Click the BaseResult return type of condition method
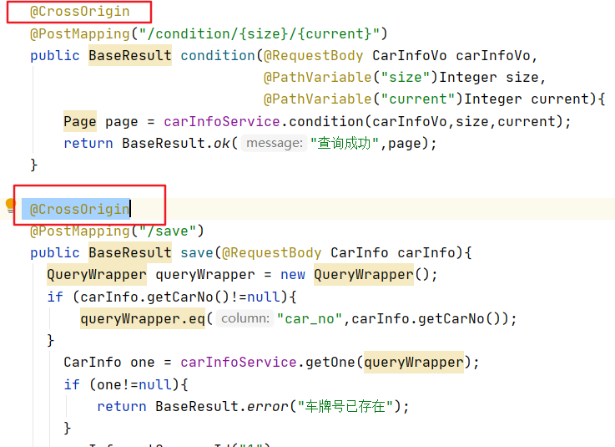The height and width of the screenshot is (447, 615). [x=130, y=55]
